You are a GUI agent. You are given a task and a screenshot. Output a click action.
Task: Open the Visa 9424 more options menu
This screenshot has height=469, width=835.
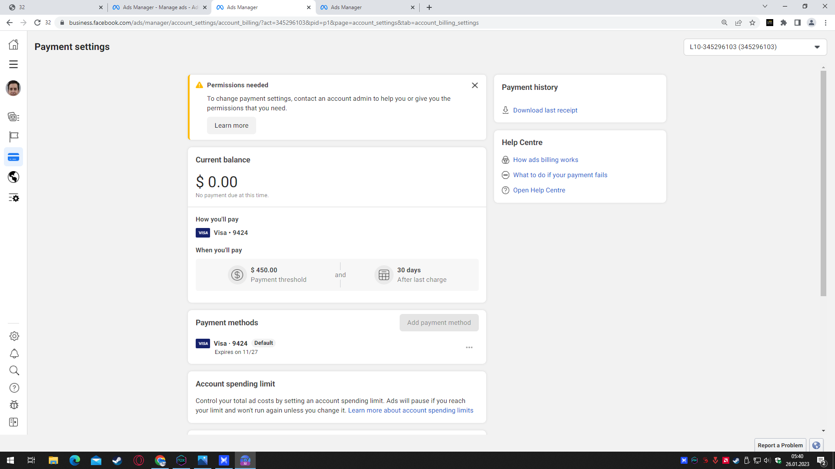[469, 347]
